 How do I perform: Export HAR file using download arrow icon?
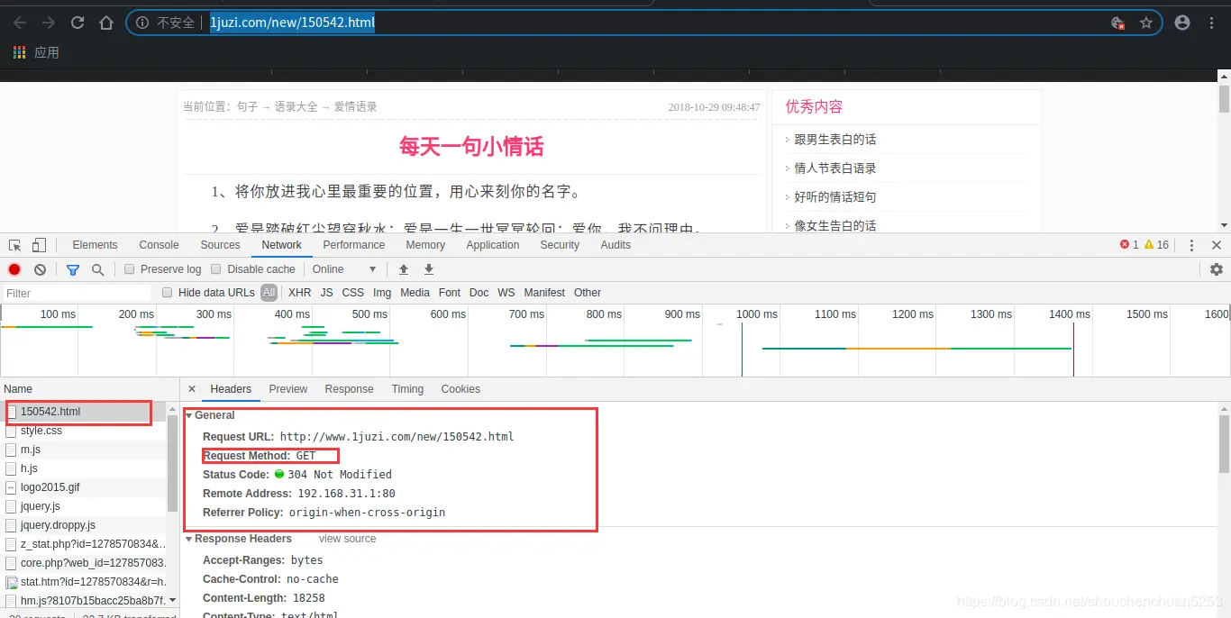tap(428, 268)
